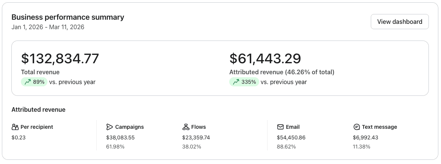Click the date range Jan 1, 2026 - Mar 11, 2026
The image size is (441, 164).
(x=48, y=27)
